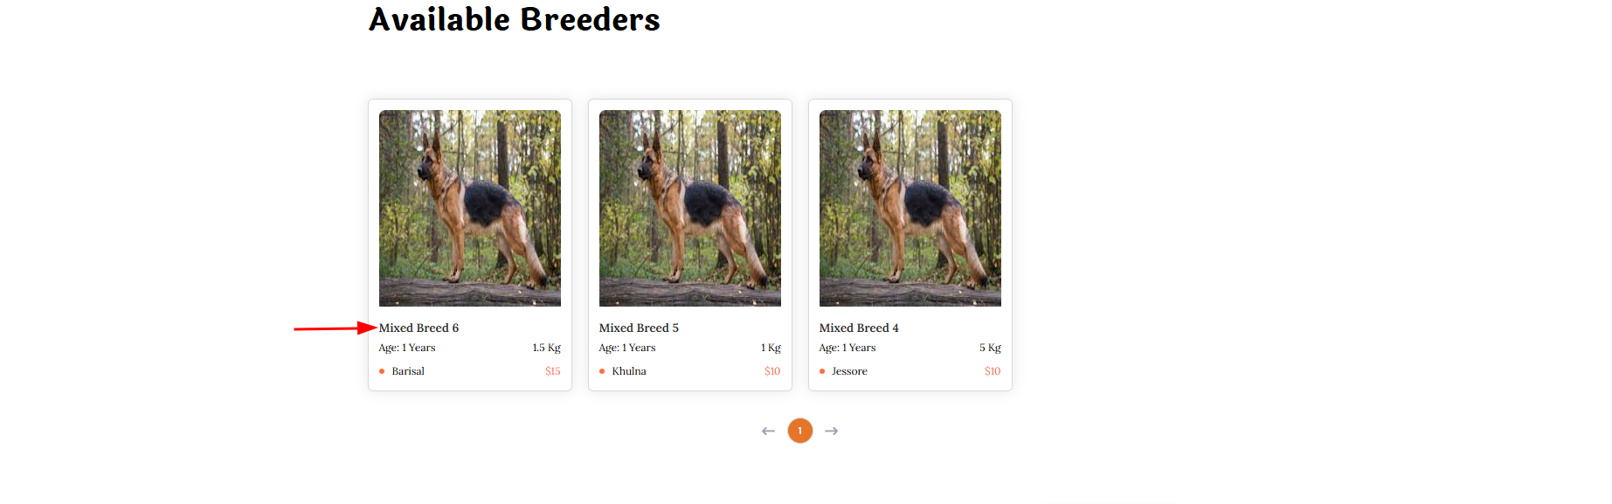Screen dimensions: 1612x504
Task: Click the 1.5 Kg weight label
Action: [x=546, y=348]
